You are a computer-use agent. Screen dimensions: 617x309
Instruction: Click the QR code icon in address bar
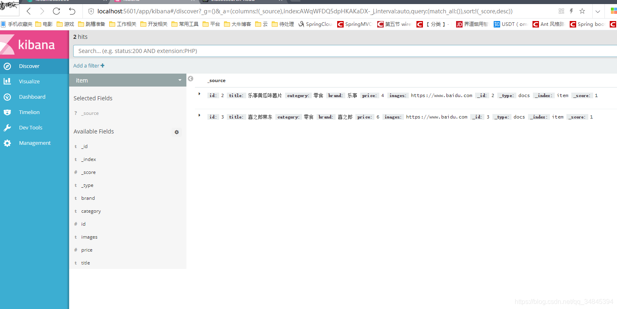point(561,11)
